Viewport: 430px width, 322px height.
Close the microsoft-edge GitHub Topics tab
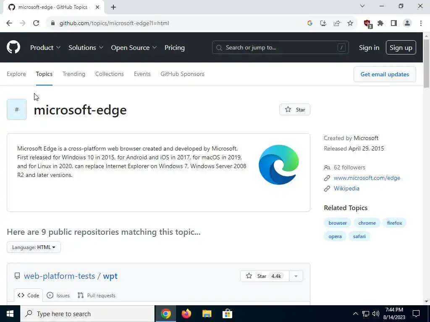(97, 8)
